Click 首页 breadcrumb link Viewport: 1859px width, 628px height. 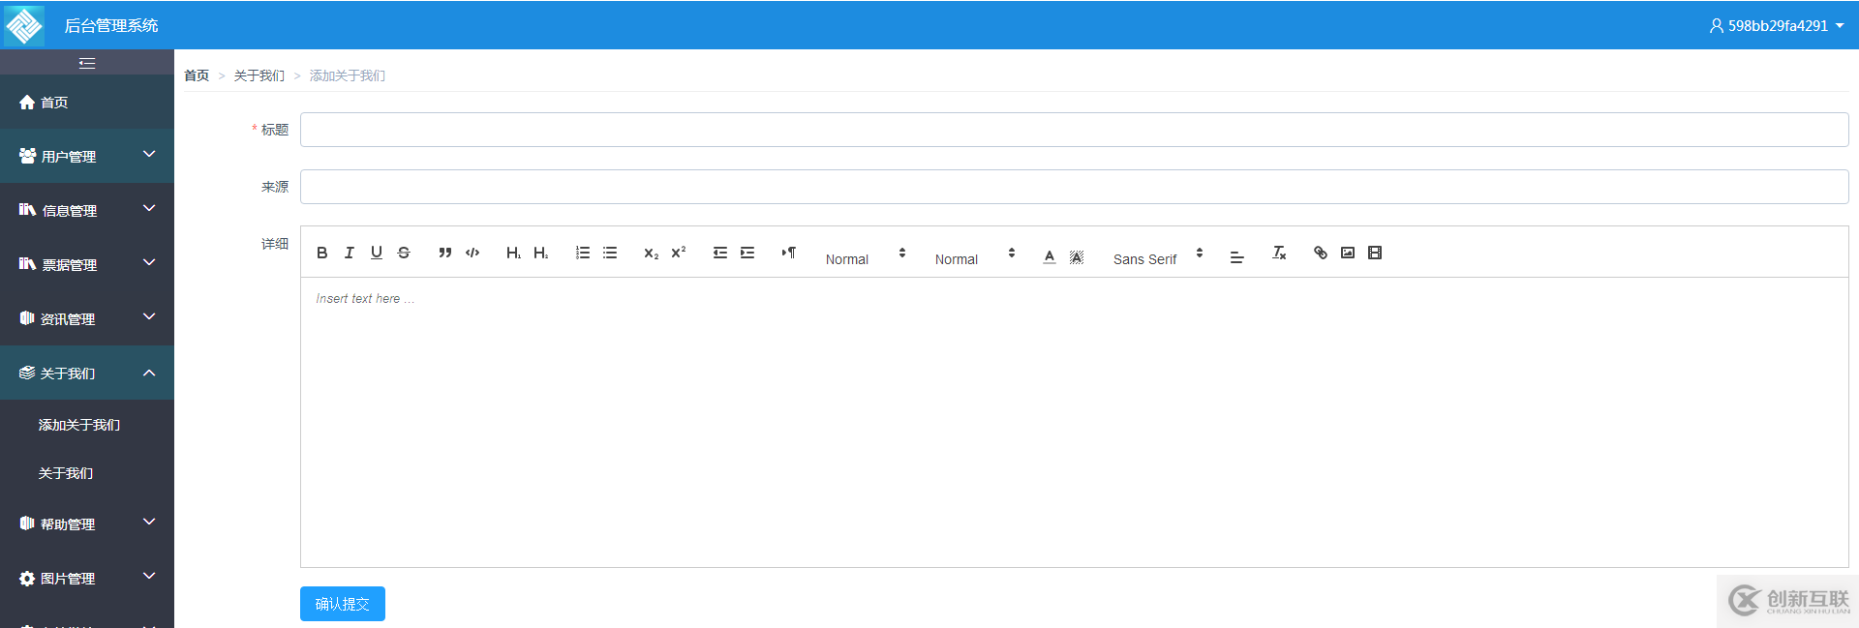point(197,75)
